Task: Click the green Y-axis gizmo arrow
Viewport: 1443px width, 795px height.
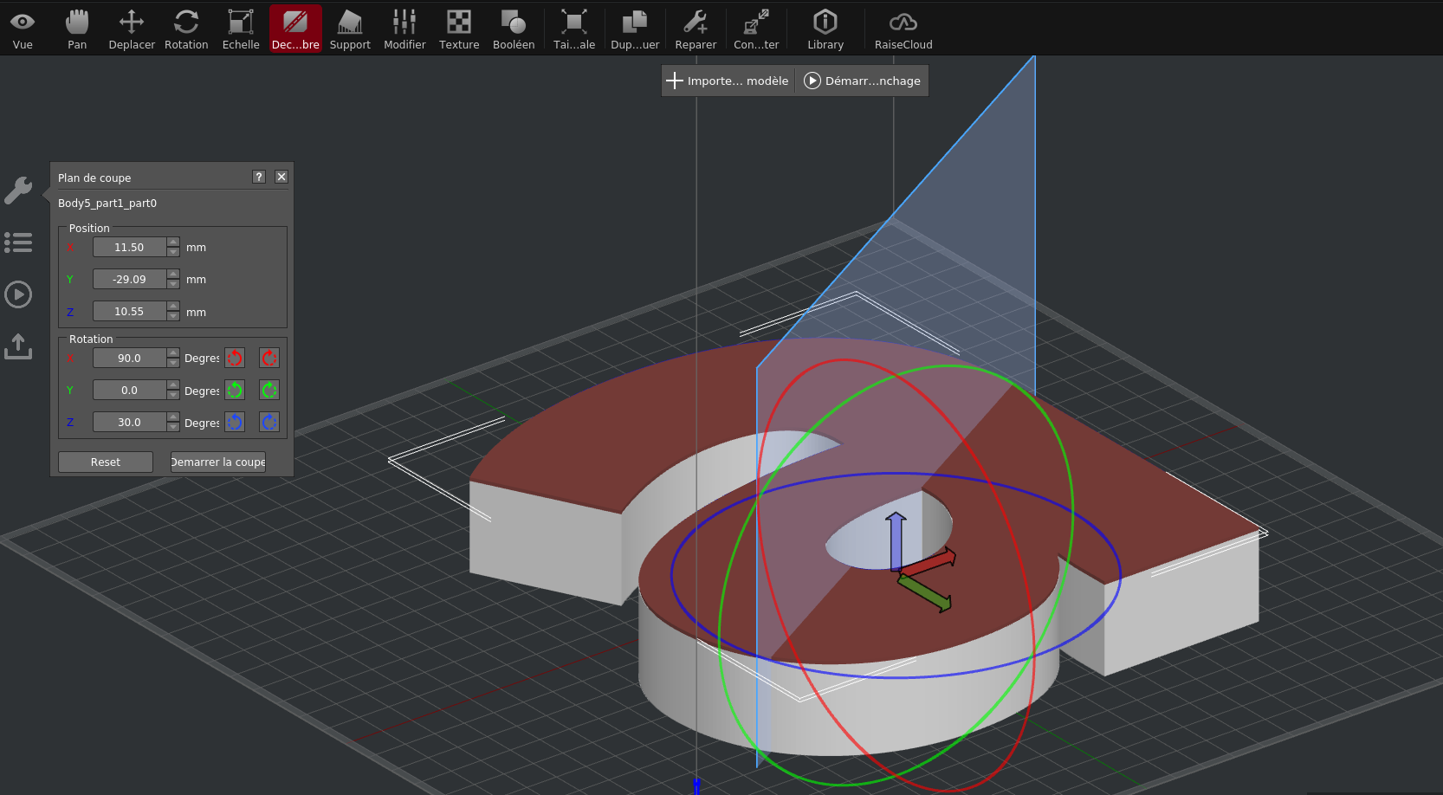Action: pos(926,594)
